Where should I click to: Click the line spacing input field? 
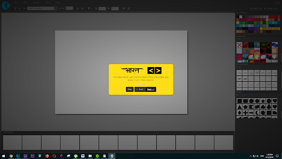click(102, 8)
